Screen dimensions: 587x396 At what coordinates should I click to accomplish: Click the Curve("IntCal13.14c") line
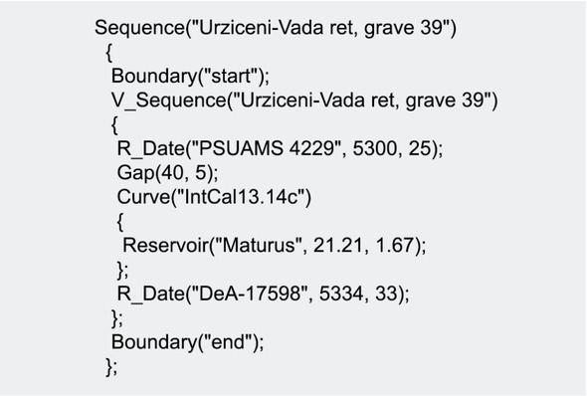(214, 197)
